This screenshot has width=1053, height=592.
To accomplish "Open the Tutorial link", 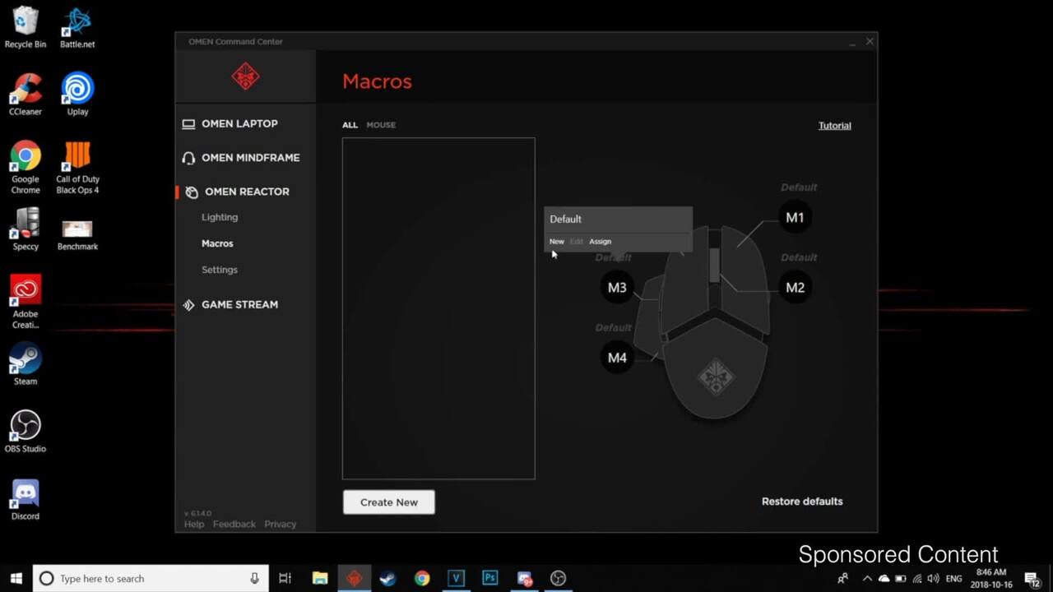I will point(834,126).
